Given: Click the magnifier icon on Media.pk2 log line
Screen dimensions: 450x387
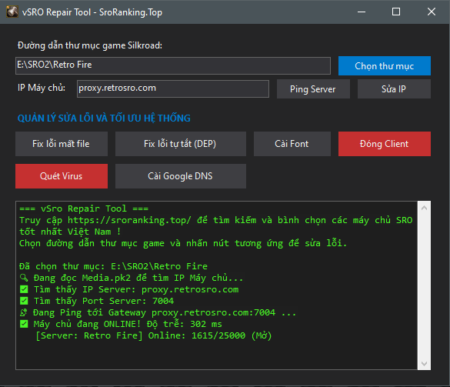Looking at the screenshot, I should [x=24, y=278].
